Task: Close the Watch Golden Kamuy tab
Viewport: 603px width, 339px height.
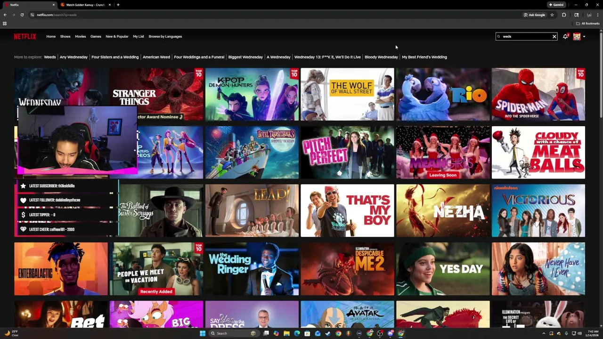Action: point(110,5)
